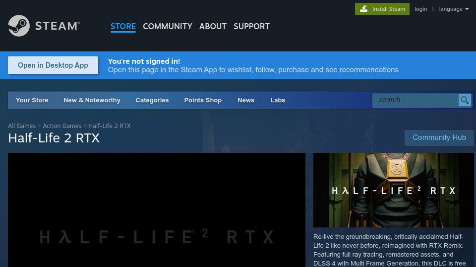Open the language dropdown
Screen dimensions: 476x267
[454, 9]
